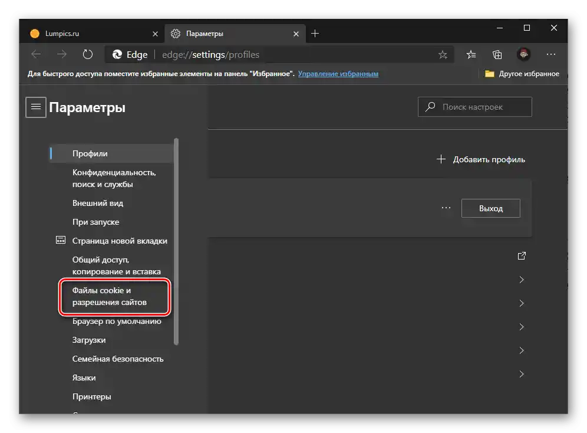Open Семейная безопасность section

click(118, 359)
